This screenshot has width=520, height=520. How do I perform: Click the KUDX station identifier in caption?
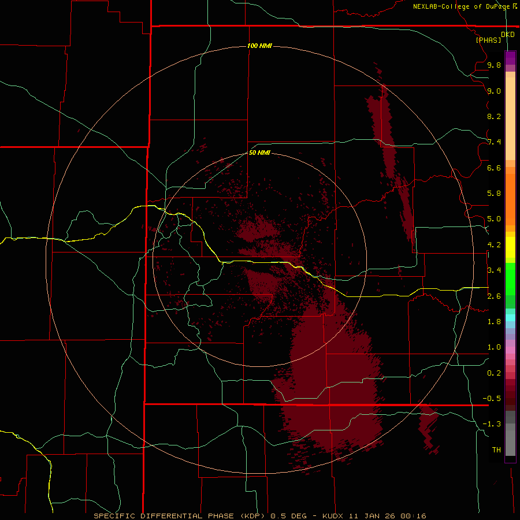[x=334, y=516]
